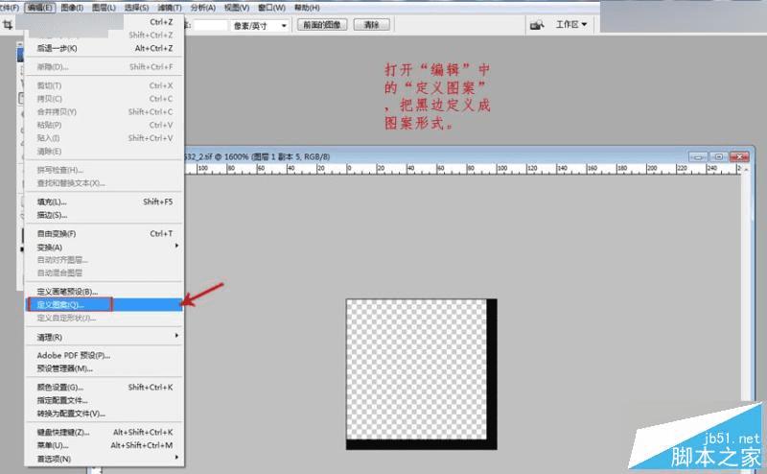Choose 定义自定形状(J)... menu entry
This screenshot has height=474, width=767.
point(105,318)
